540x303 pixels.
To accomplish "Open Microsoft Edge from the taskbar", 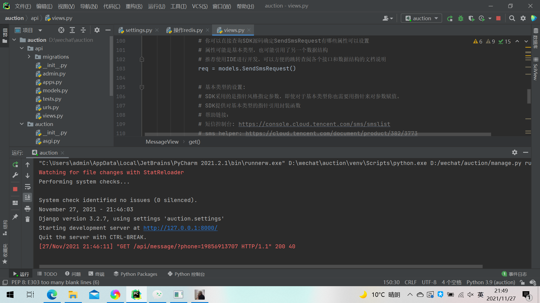I will click(52, 295).
